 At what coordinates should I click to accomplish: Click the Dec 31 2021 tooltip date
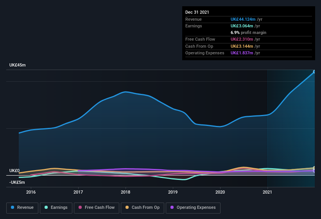point(197,12)
